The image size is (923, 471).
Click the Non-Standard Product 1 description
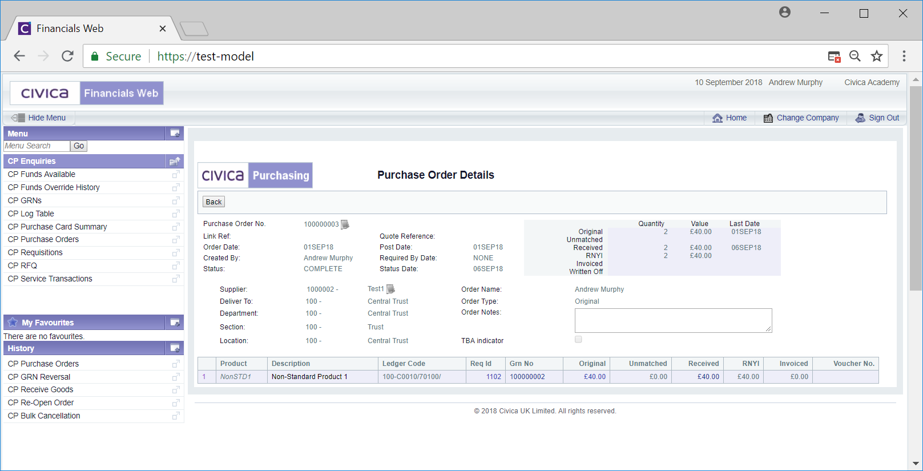309,377
